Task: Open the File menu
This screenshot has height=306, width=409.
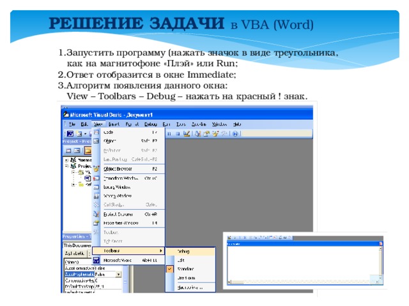Action: [x=72, y=124]
